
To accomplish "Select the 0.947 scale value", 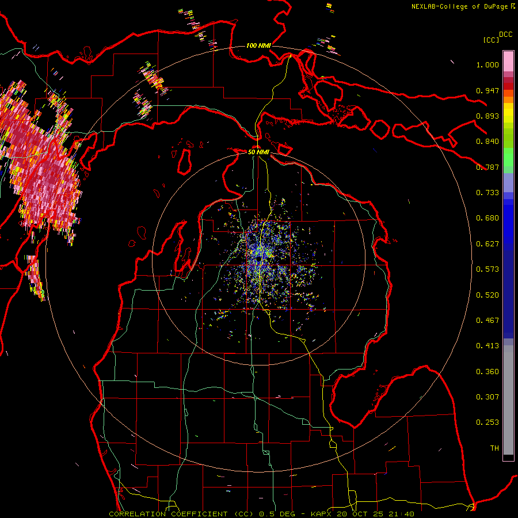I will tap(487, 90).
